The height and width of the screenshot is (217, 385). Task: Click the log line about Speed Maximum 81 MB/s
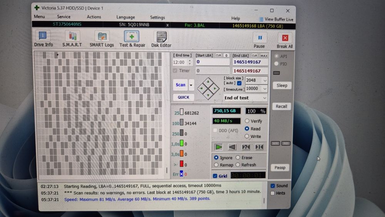(137, 199)
